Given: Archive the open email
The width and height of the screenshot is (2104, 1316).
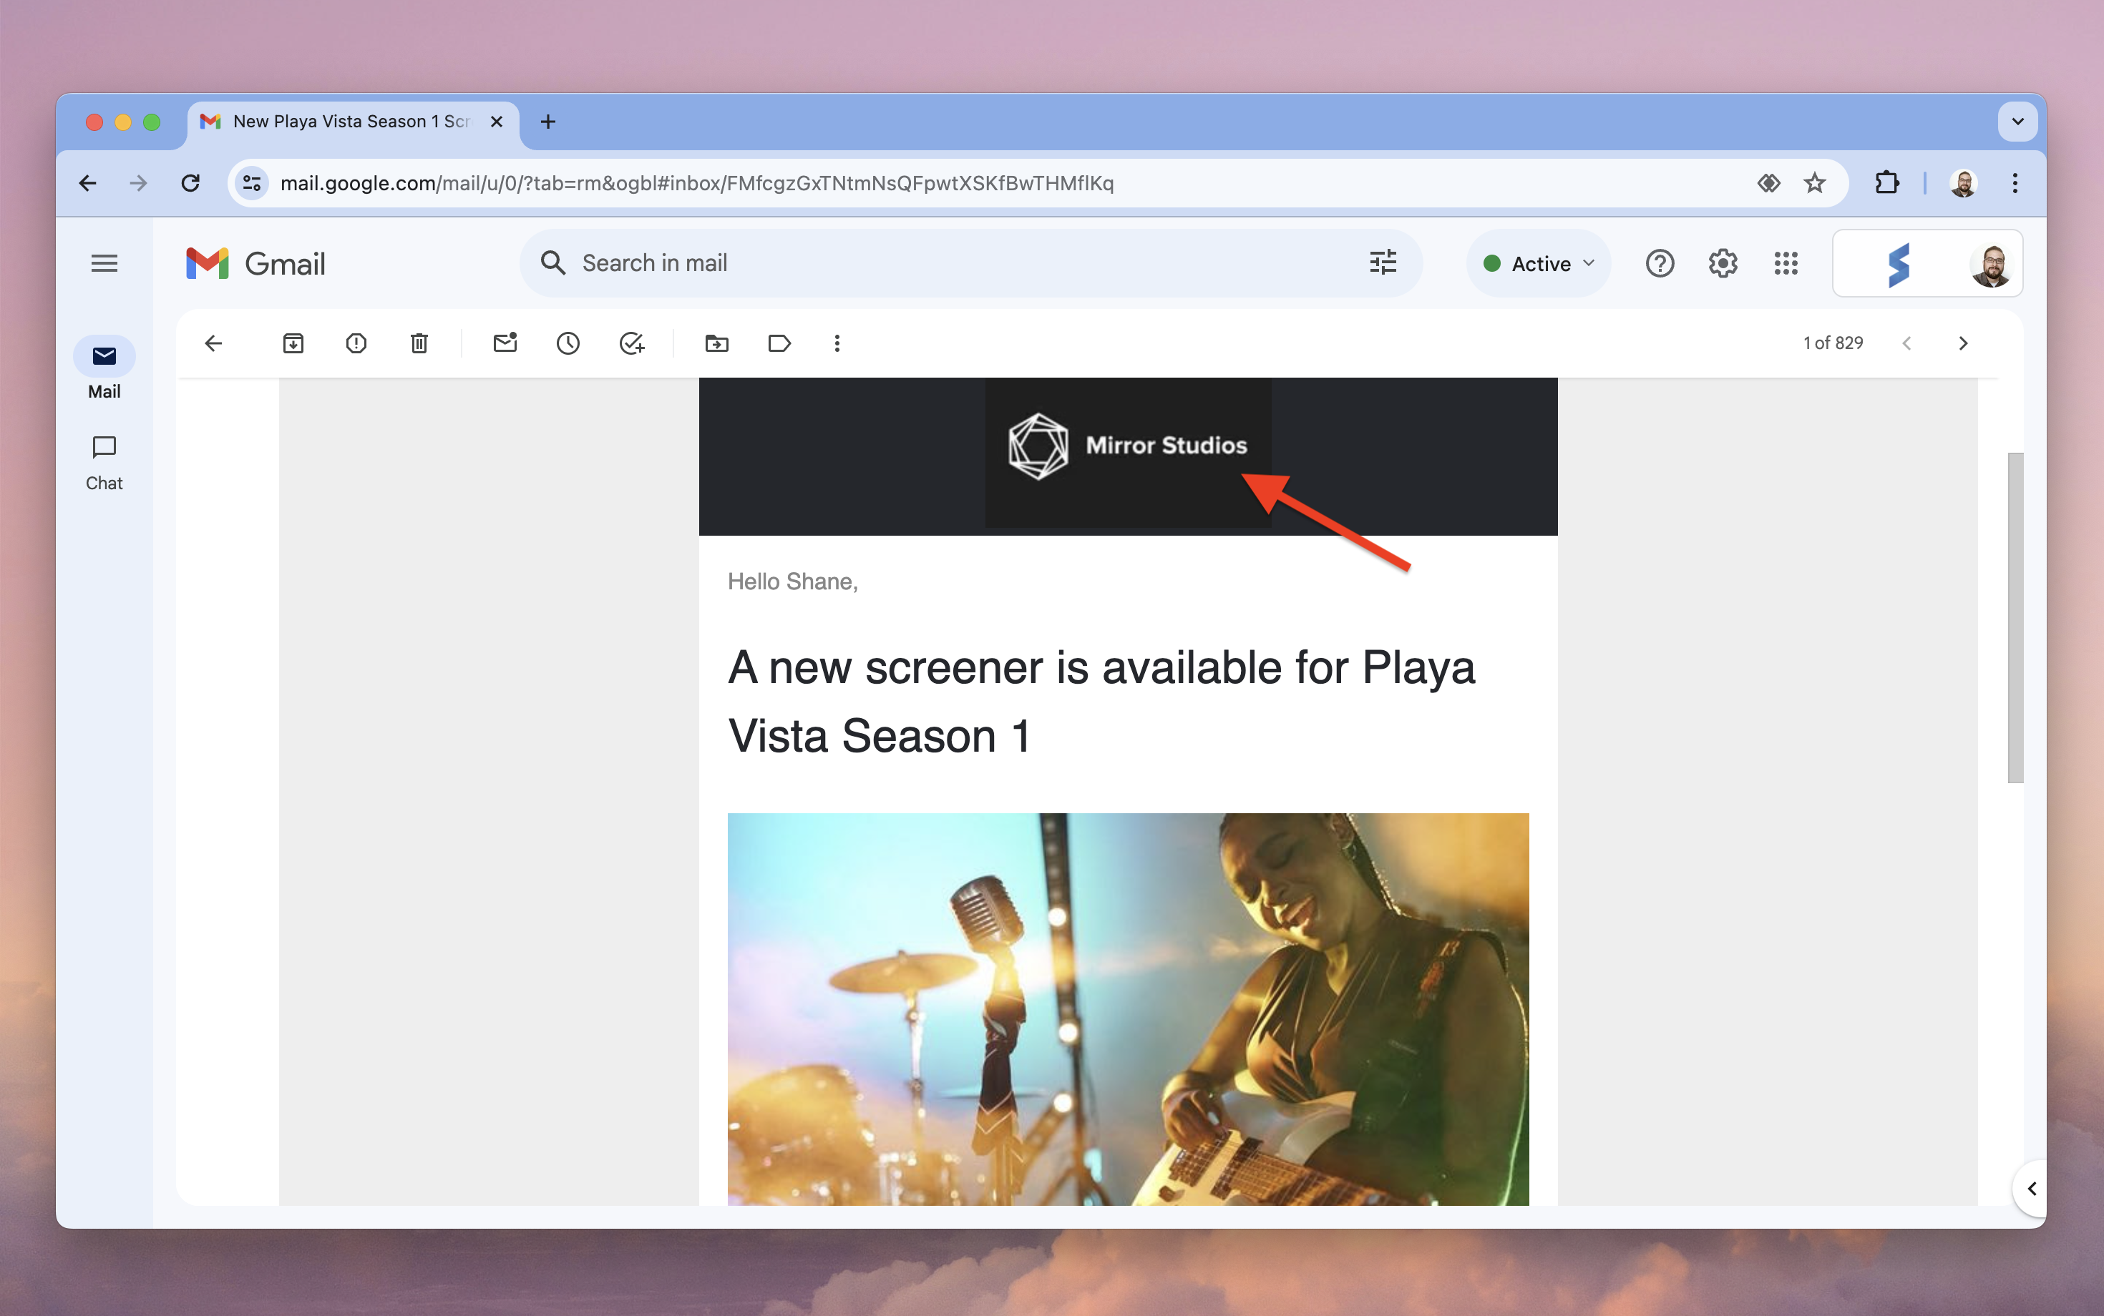Looking at the screenshot, I should (293, 343).
